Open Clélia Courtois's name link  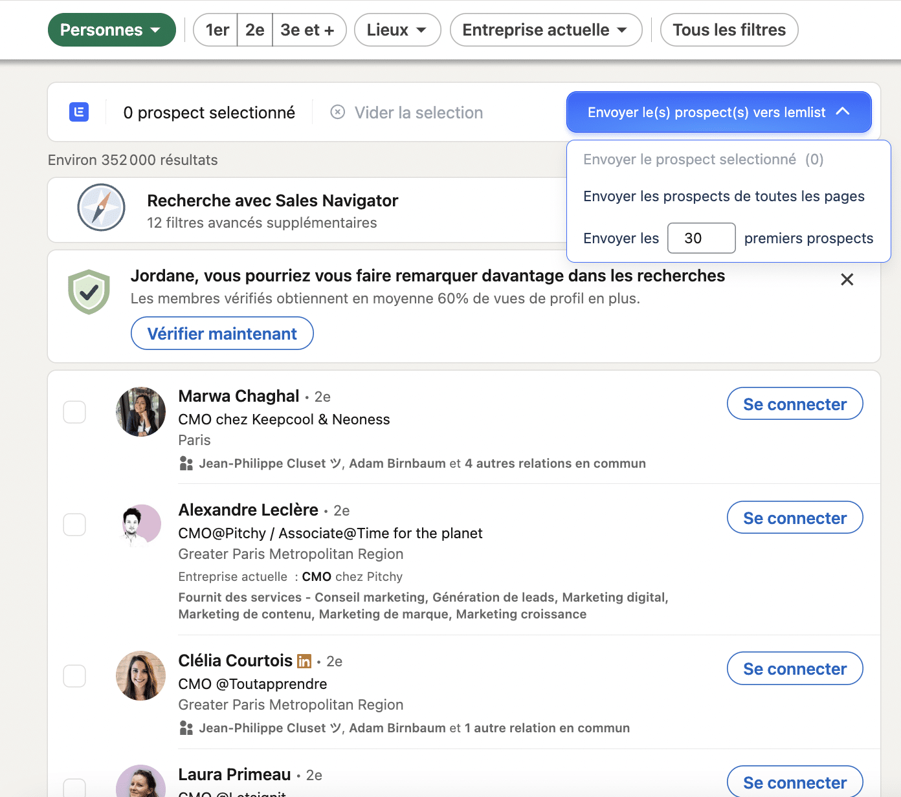(236, 661)
